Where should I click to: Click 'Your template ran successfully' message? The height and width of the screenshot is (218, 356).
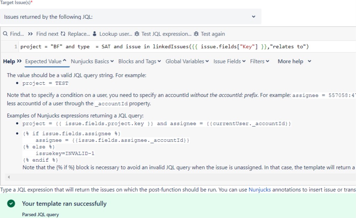pos(64,203)
